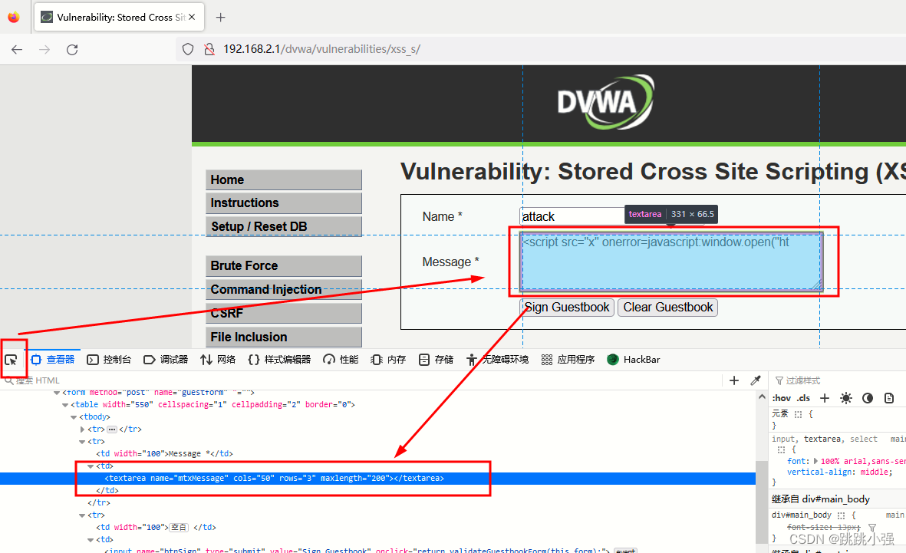Image resolution: width=906 pixels, height=553 pixels.
Task: Open the File Inclusion menu item
Action: pyautogui.click(x=284, y=337)
